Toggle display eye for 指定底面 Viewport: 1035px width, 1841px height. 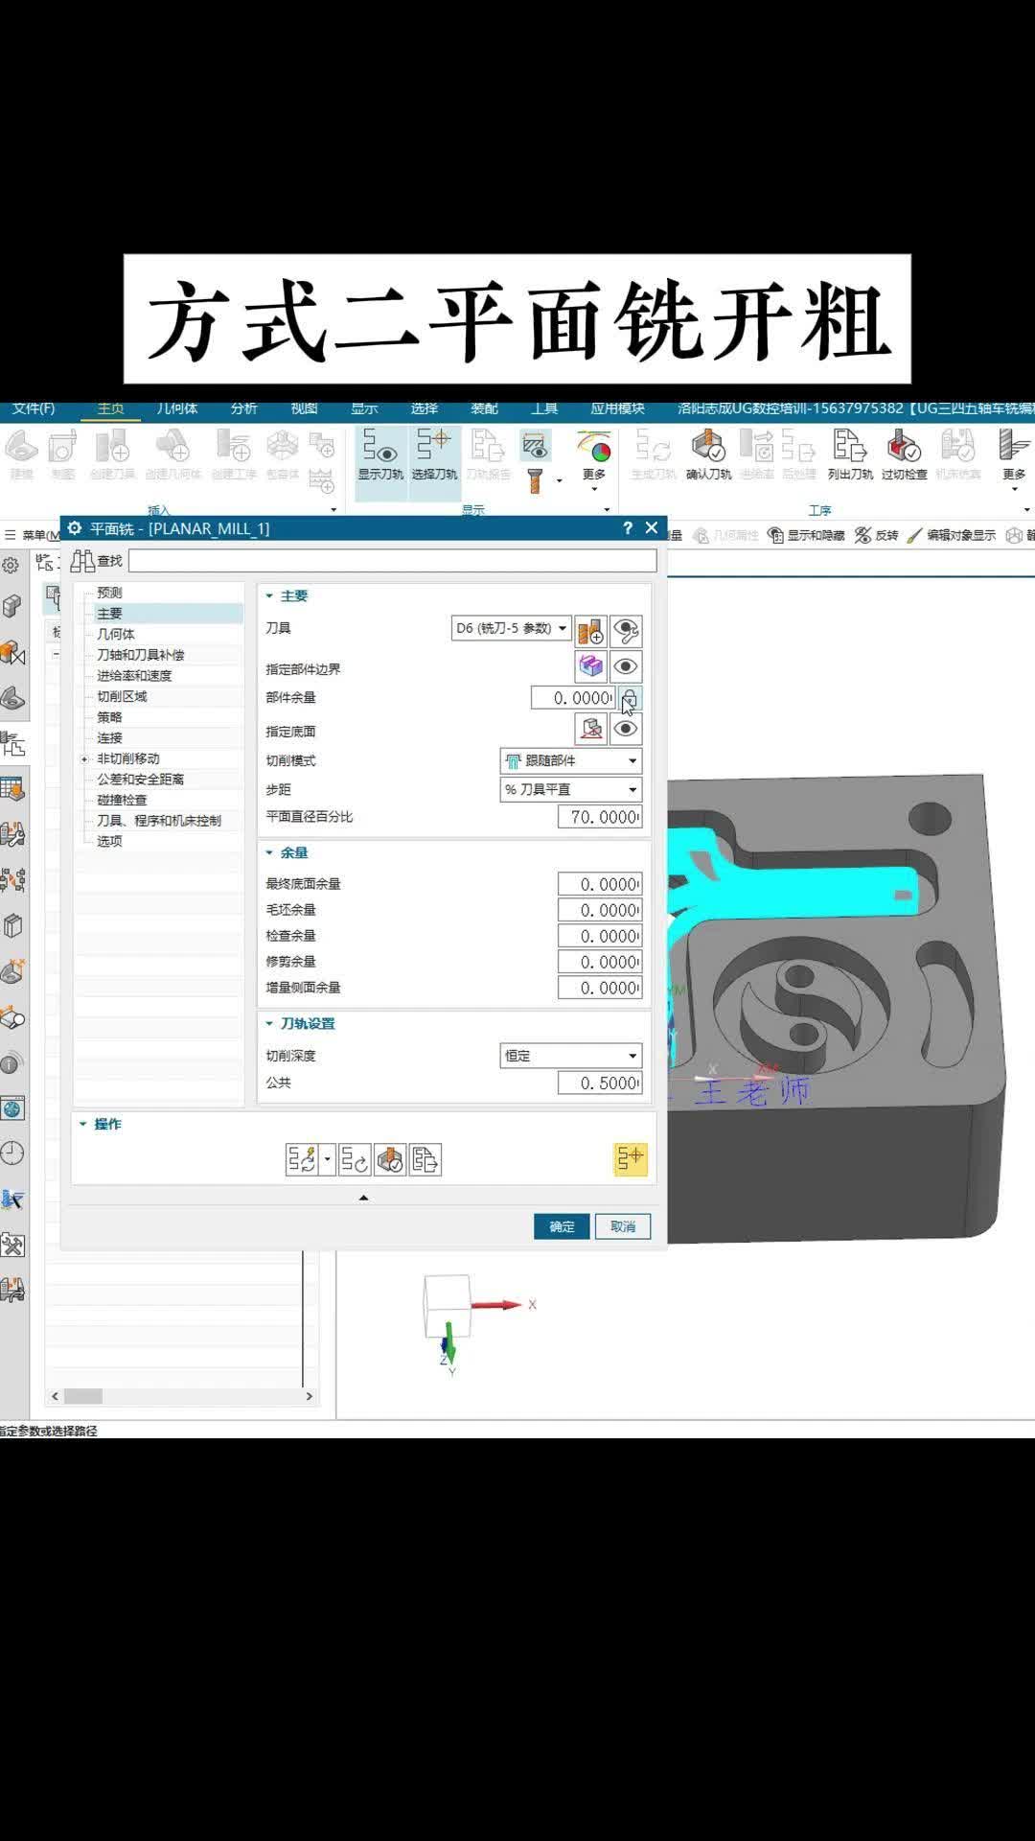[x=626, y=729]
